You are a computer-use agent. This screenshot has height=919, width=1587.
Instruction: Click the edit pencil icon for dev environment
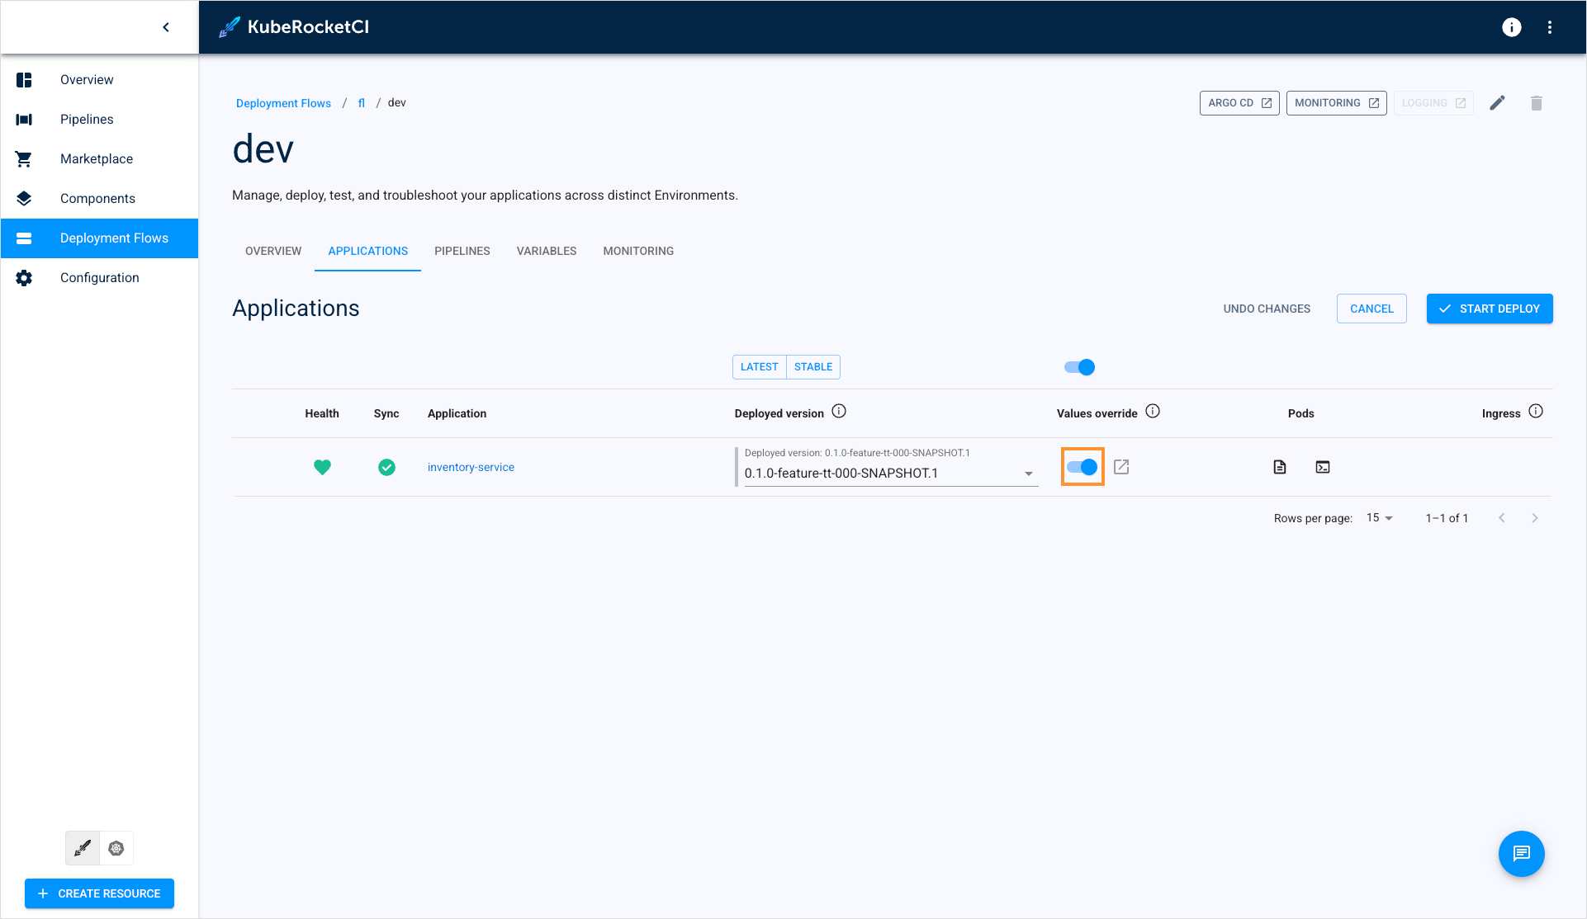(x=1499, y=103)
